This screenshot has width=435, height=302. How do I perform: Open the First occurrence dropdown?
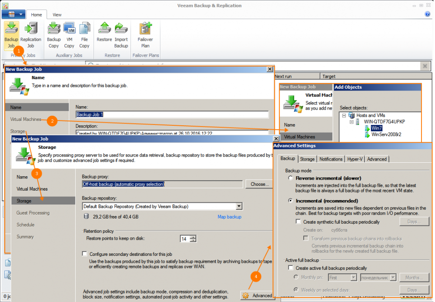point(353,277)
